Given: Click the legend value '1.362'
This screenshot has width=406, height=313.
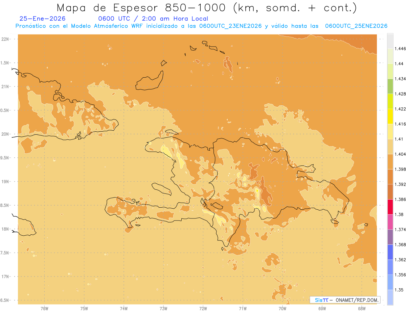Looking at the screenshot, I should (x=400, y=260).
